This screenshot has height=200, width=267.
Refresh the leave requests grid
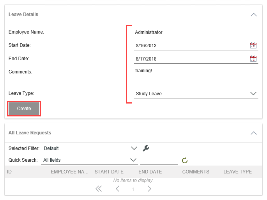(185, 160)
